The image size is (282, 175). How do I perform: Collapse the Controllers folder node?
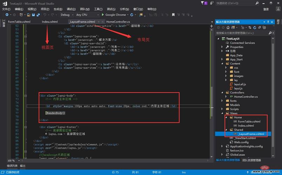tap(222, 92)
